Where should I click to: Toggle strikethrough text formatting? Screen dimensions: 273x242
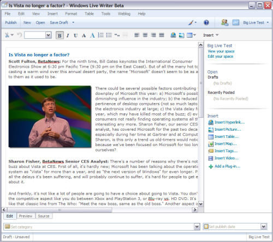(x=84, y=35)
